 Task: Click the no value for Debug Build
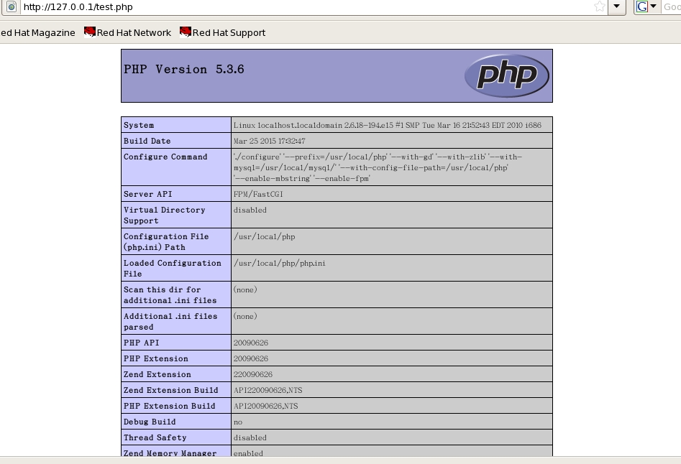pos(237,422)
